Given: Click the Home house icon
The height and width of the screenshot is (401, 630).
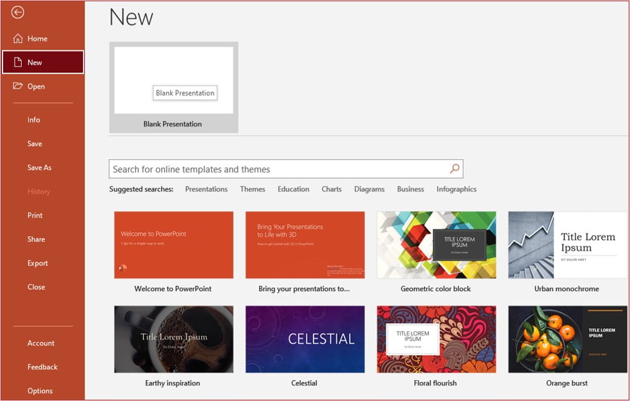Looking at the screenshot, I should point(18,38).
